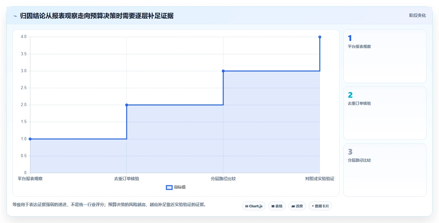Open stage card 3 分层路径比较
The image size is (439, 223).
coord(385,170)
